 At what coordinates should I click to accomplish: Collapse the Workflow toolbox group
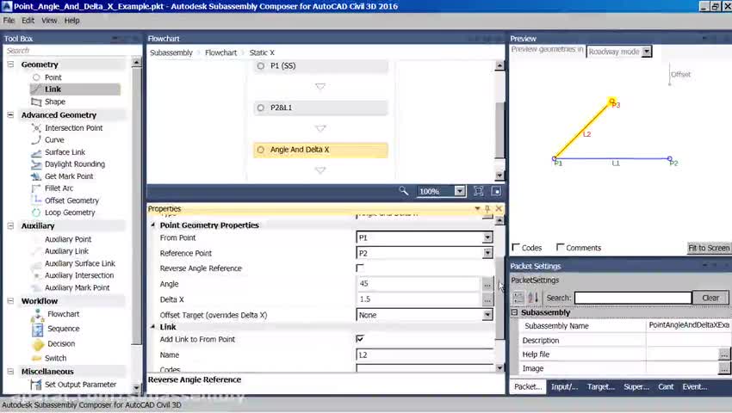pyautogui.click(x=10, y=301)
